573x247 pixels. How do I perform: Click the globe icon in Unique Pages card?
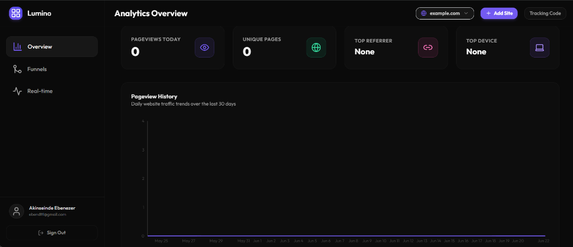tap(316, 47)
